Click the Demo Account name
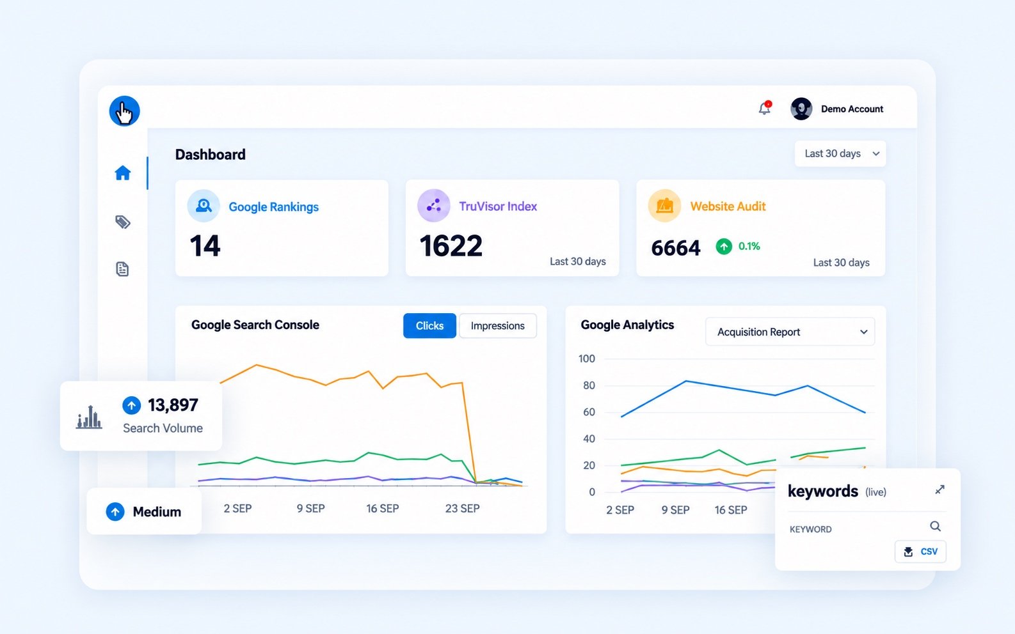The image size is (1015, 634). [x=852, y=109]
